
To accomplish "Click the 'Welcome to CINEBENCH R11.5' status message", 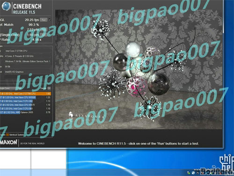I will pos(139,144).
